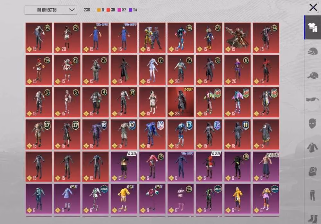
Task: Open the cap headwear category
Action: [312, 75]
